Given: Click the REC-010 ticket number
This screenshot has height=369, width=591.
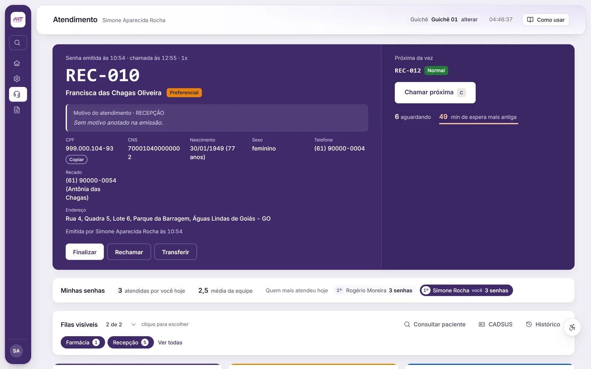Looking at the screenshot, I should [x=103, y=75].
